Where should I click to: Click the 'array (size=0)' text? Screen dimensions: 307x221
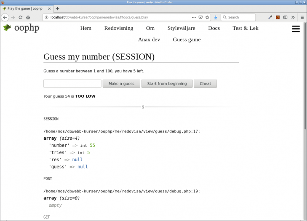pos(61,198)
